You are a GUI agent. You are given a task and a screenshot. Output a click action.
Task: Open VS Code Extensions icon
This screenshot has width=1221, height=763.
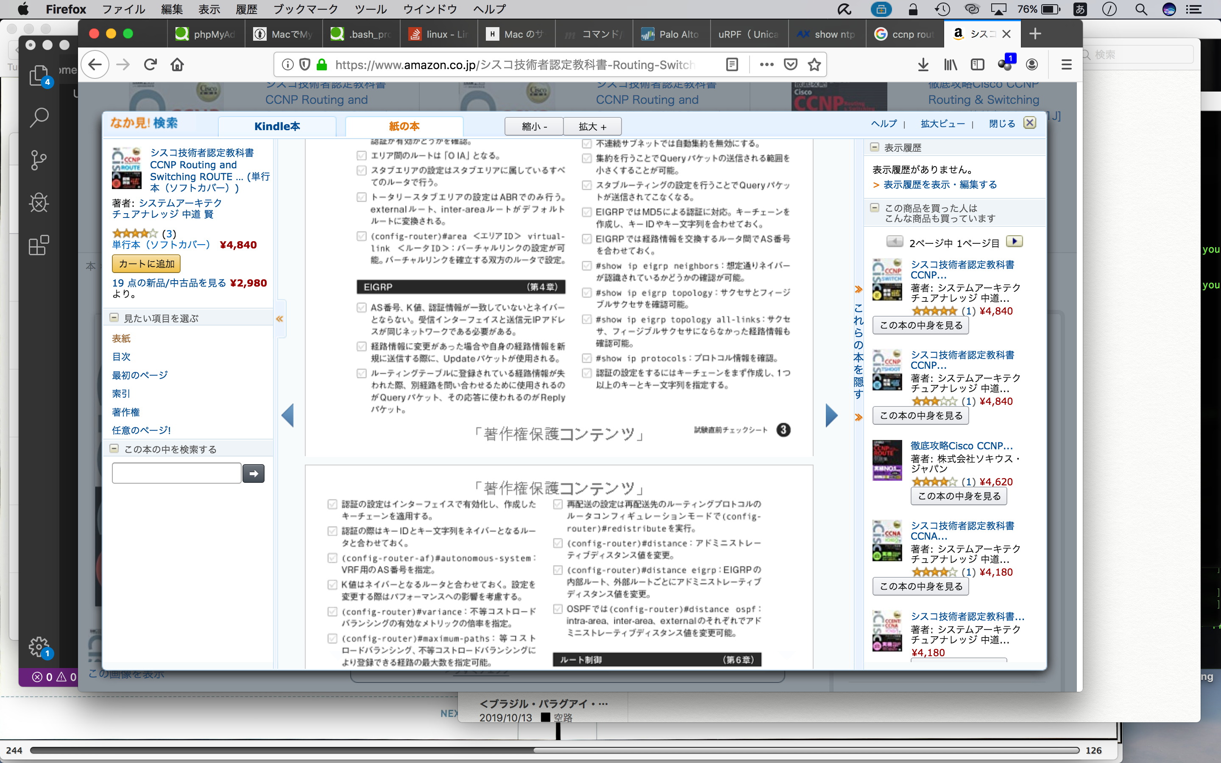(x=39, y=245)
